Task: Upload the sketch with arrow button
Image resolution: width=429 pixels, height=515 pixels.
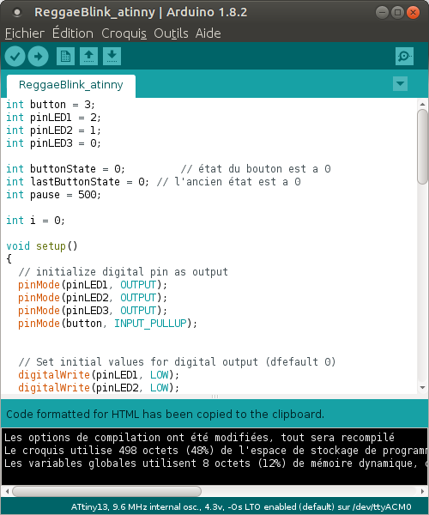Action: [x=38, y=57]
